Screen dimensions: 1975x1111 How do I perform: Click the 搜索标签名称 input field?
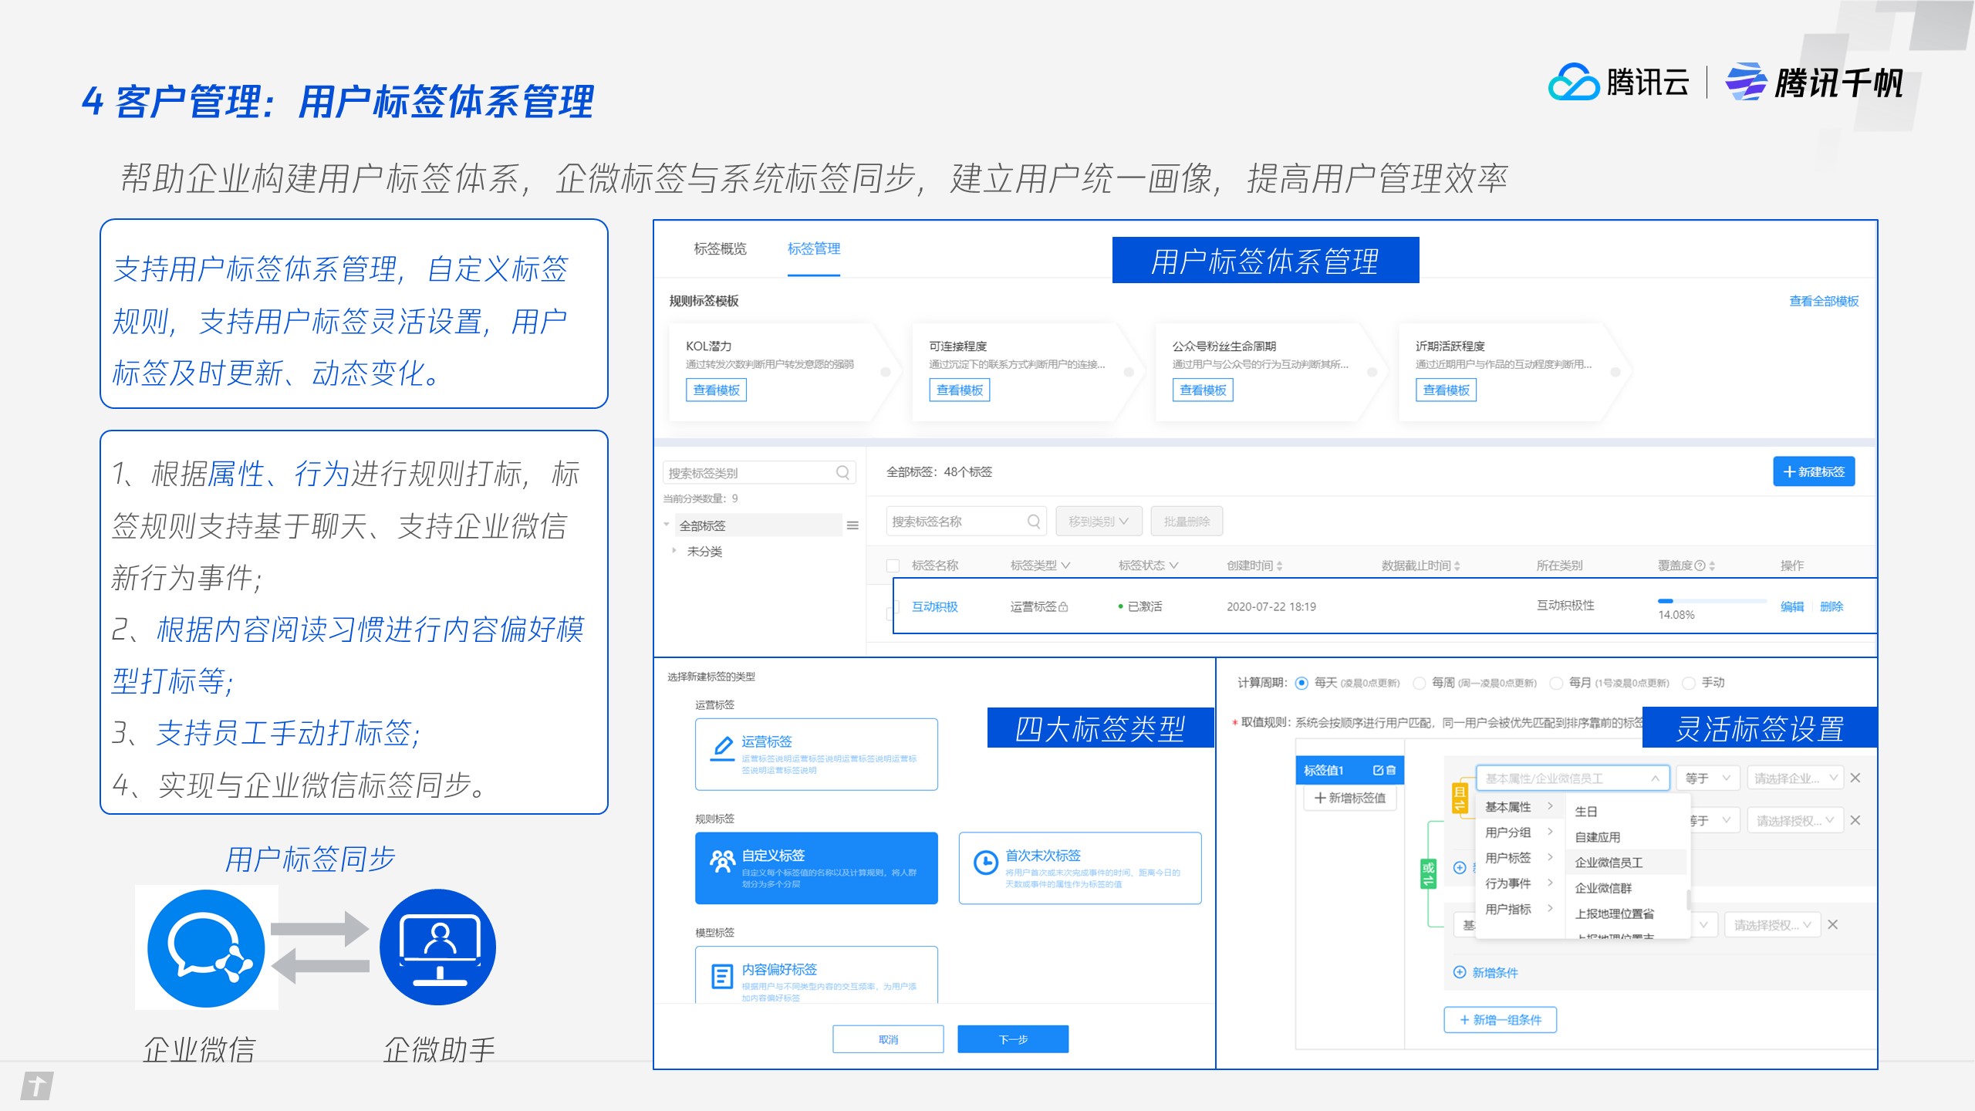click(x=966, y=522)
